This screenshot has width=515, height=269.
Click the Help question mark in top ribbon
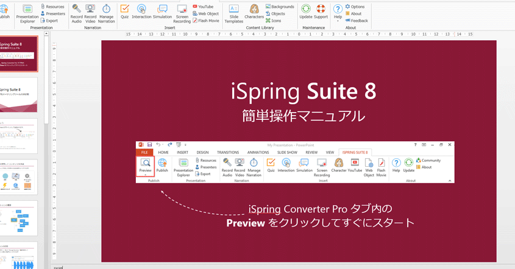tap(338, 9)
